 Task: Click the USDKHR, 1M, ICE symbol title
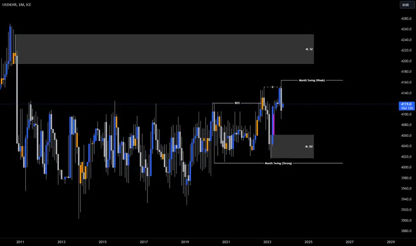(17, 4)
